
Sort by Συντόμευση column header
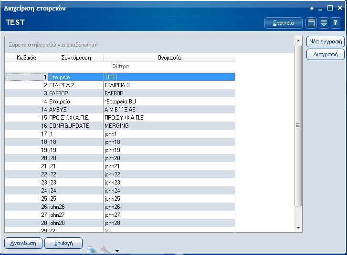(76, 58)
